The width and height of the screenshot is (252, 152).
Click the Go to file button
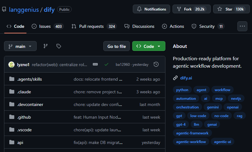[x=116, y=46]
